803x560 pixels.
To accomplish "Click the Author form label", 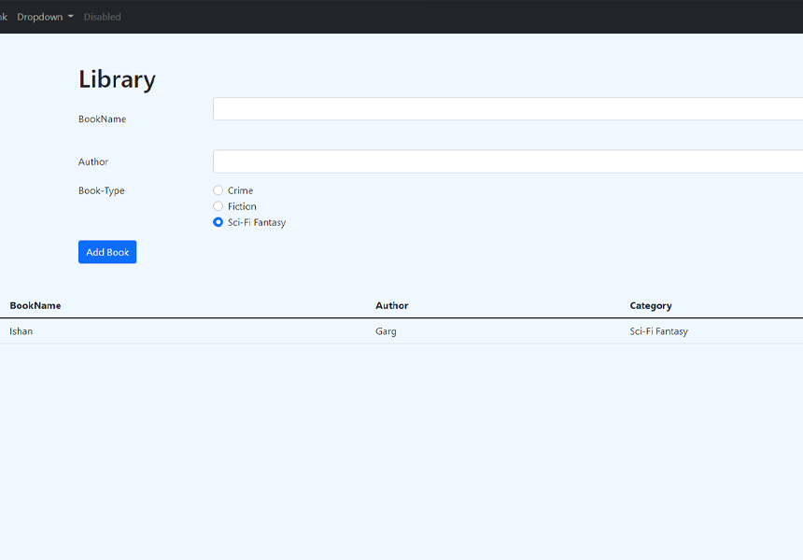I will pos(93,161).
